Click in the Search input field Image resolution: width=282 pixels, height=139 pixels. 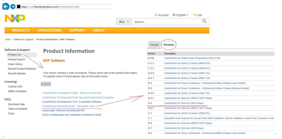(166, 22)
